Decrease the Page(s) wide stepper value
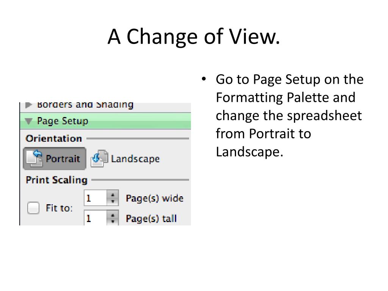The image size is (388, 291). click(113, 202)
